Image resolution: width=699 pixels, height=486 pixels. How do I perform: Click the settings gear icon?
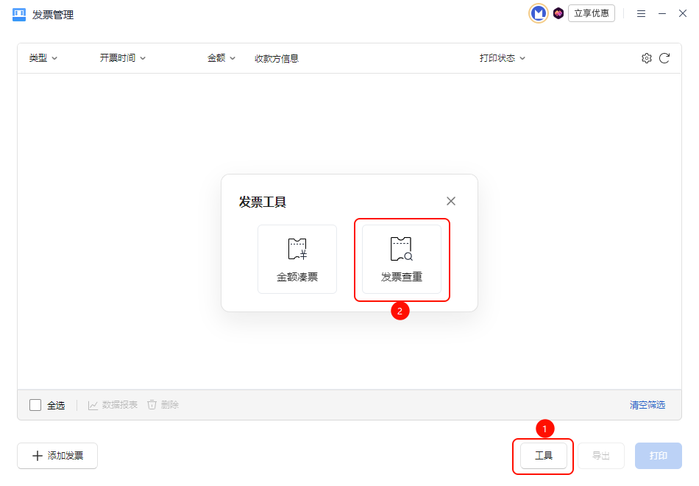click(647, 58)
